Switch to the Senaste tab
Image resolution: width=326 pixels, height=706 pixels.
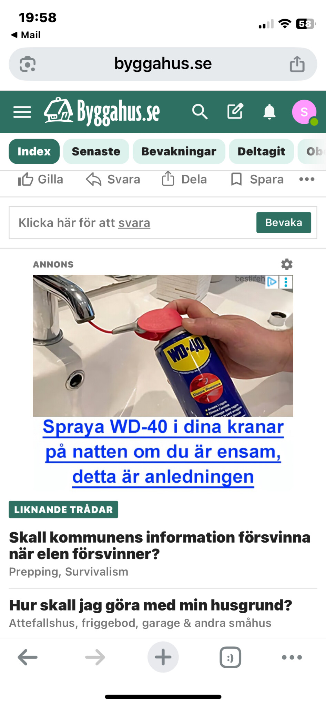(x=96, y=151)
